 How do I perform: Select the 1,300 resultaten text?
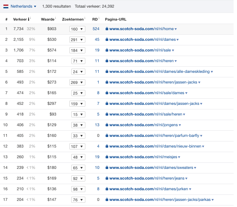point(56,6)
